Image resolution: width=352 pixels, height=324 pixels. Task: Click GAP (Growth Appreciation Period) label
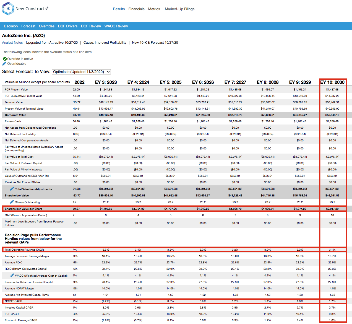26,215
